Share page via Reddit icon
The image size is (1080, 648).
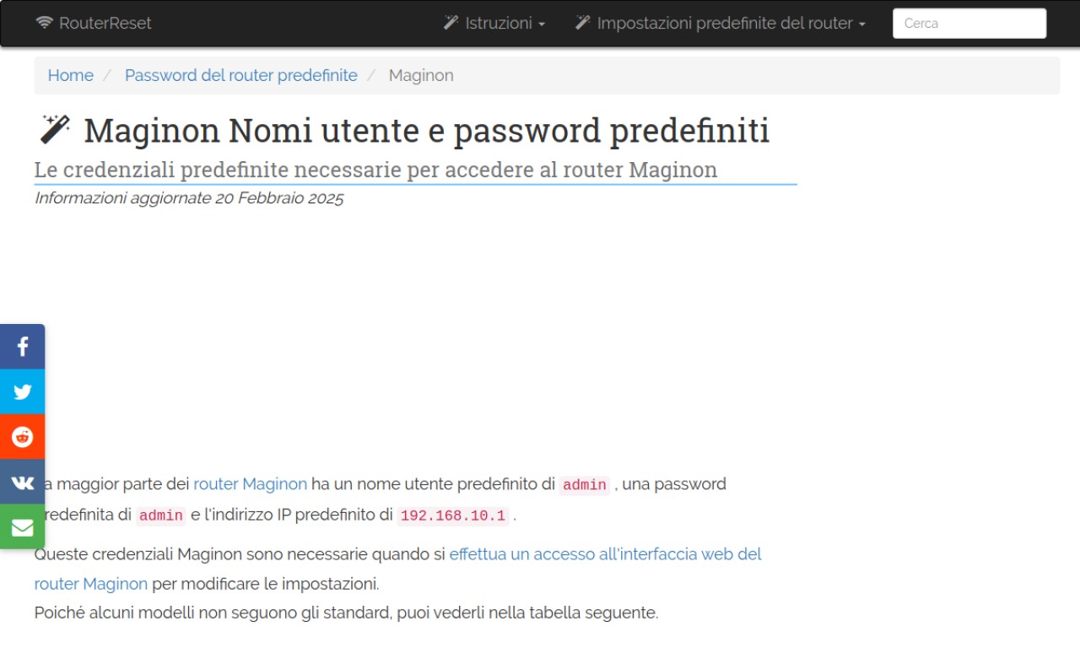coord(22,437)
